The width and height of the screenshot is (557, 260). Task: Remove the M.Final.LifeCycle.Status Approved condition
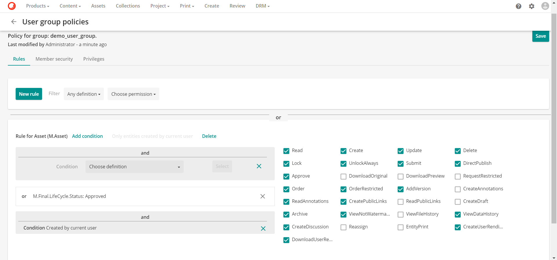coord(263,196)
